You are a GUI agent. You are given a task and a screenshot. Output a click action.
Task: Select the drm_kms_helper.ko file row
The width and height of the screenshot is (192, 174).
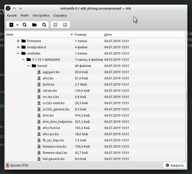pos(57,122)
